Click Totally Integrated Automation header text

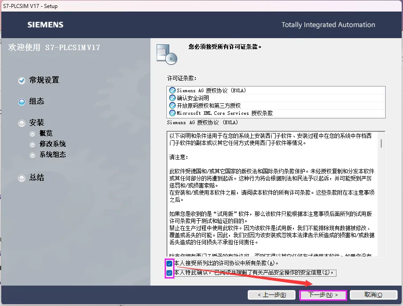click(328, 25)
